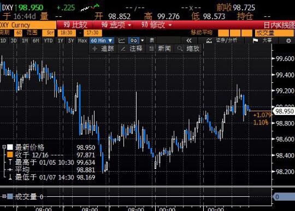Select 1Y time range

coord(60,40)
